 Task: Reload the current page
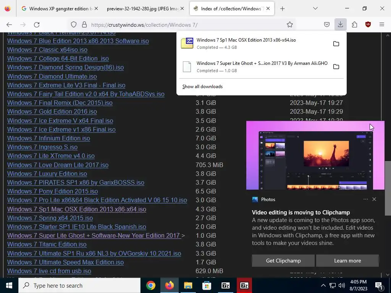(37, 25)
